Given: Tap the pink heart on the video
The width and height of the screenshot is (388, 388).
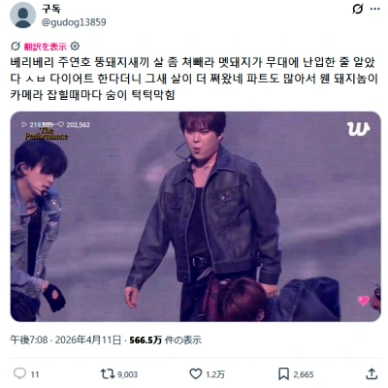Looking at the screenshot, I should coord(364,301).
